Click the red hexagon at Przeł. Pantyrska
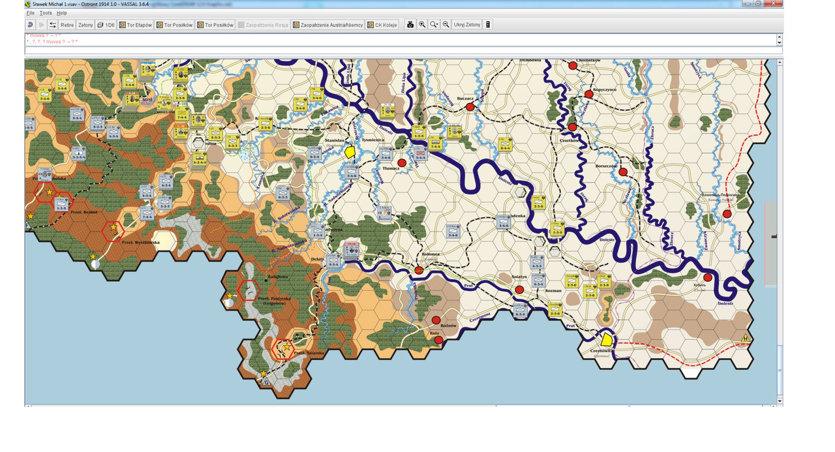This screenshot has width=835, height=452. 250,290
